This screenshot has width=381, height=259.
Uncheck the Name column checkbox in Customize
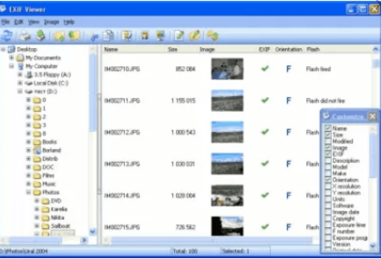[328, 128]
